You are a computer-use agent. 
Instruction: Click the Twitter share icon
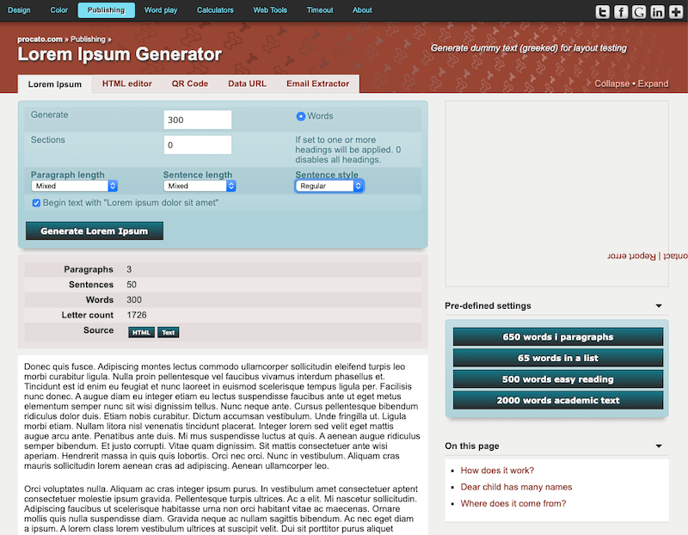pyautogui.click(x=602, y=11)
